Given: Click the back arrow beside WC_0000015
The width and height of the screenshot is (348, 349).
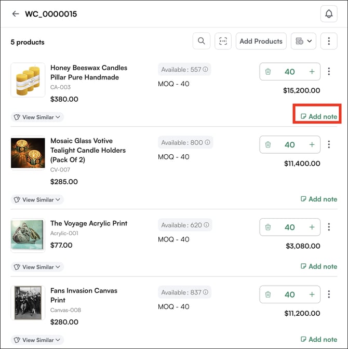Looking at the screenshot, I should tap(16, 14).
